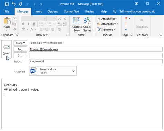Image resolution: width=164 pixels, height=131 pixels.
Task: Collapse the ribbon with chevron
Action: point(161,36)
